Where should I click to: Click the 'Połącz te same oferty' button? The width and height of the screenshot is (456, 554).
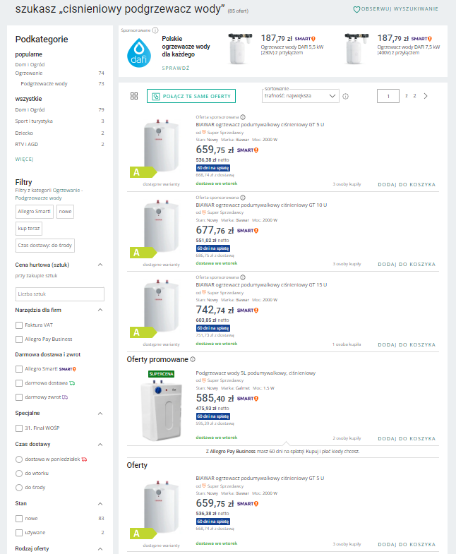(191, 96)
